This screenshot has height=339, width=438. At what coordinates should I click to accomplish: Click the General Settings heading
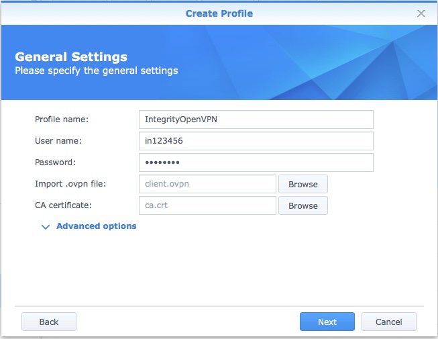[71, 57]
